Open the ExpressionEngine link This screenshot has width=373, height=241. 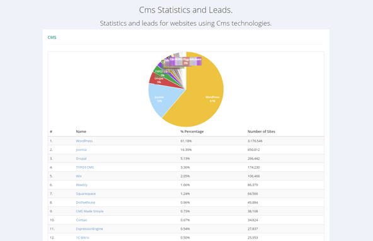(x=89, y=229)
